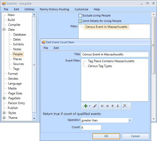Open the dialog's Edit menu
Image resolution: width=157 pixels, height=141 pixels.
point(56,48)
